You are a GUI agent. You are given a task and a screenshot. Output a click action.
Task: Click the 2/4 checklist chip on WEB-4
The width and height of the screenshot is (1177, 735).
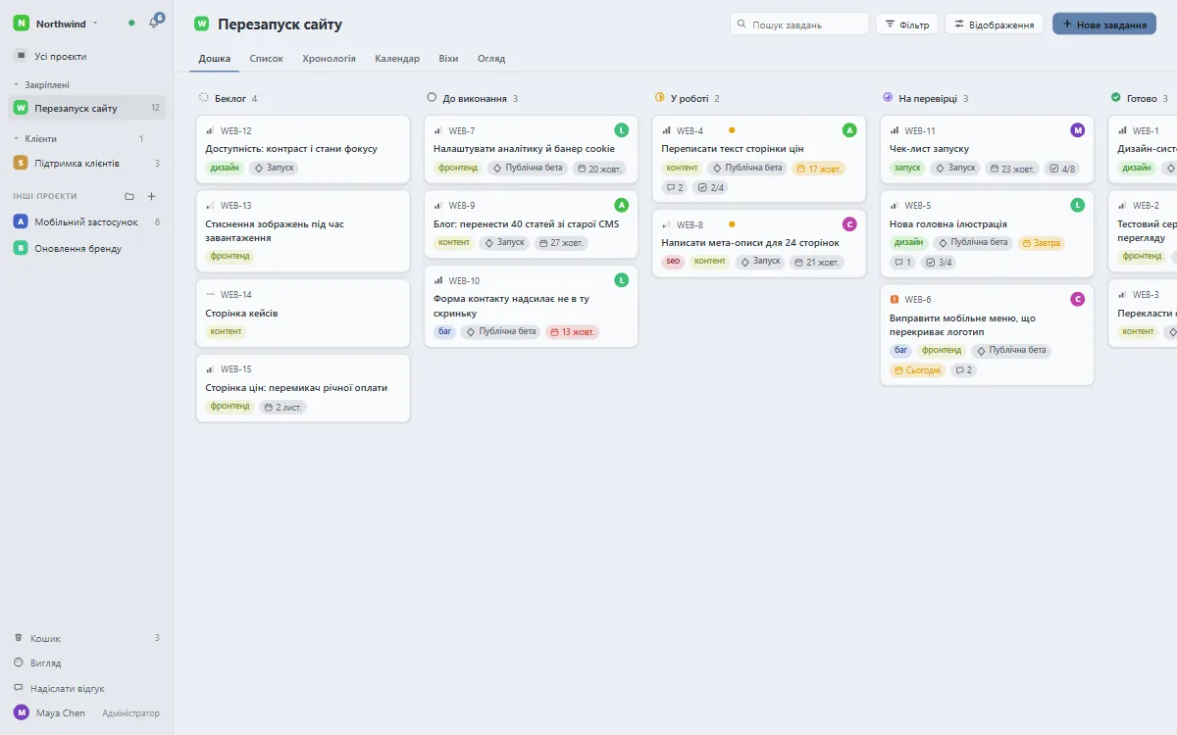point(710,187)
